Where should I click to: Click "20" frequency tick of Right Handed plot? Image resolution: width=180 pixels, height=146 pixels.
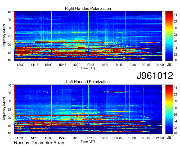9,45
